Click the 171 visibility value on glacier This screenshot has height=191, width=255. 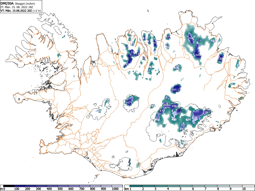[x=130, y=103]
